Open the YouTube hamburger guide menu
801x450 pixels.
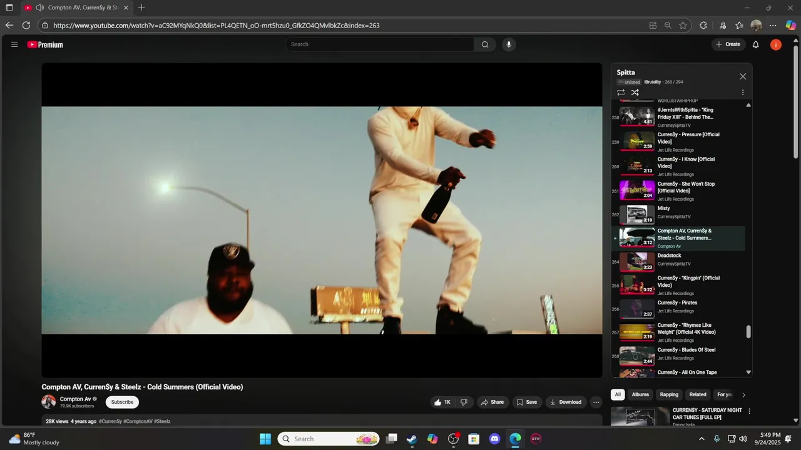(14, 44)
